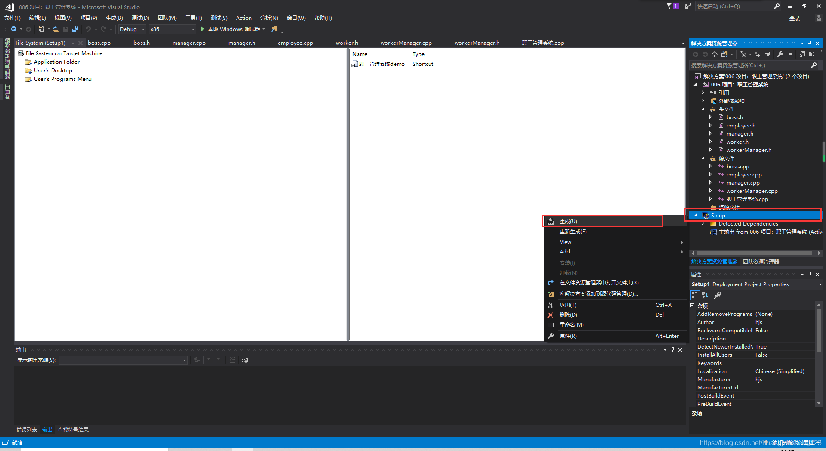
Task: Toggle Alphabetical sort in Properties panel
Action: point(705,295)
